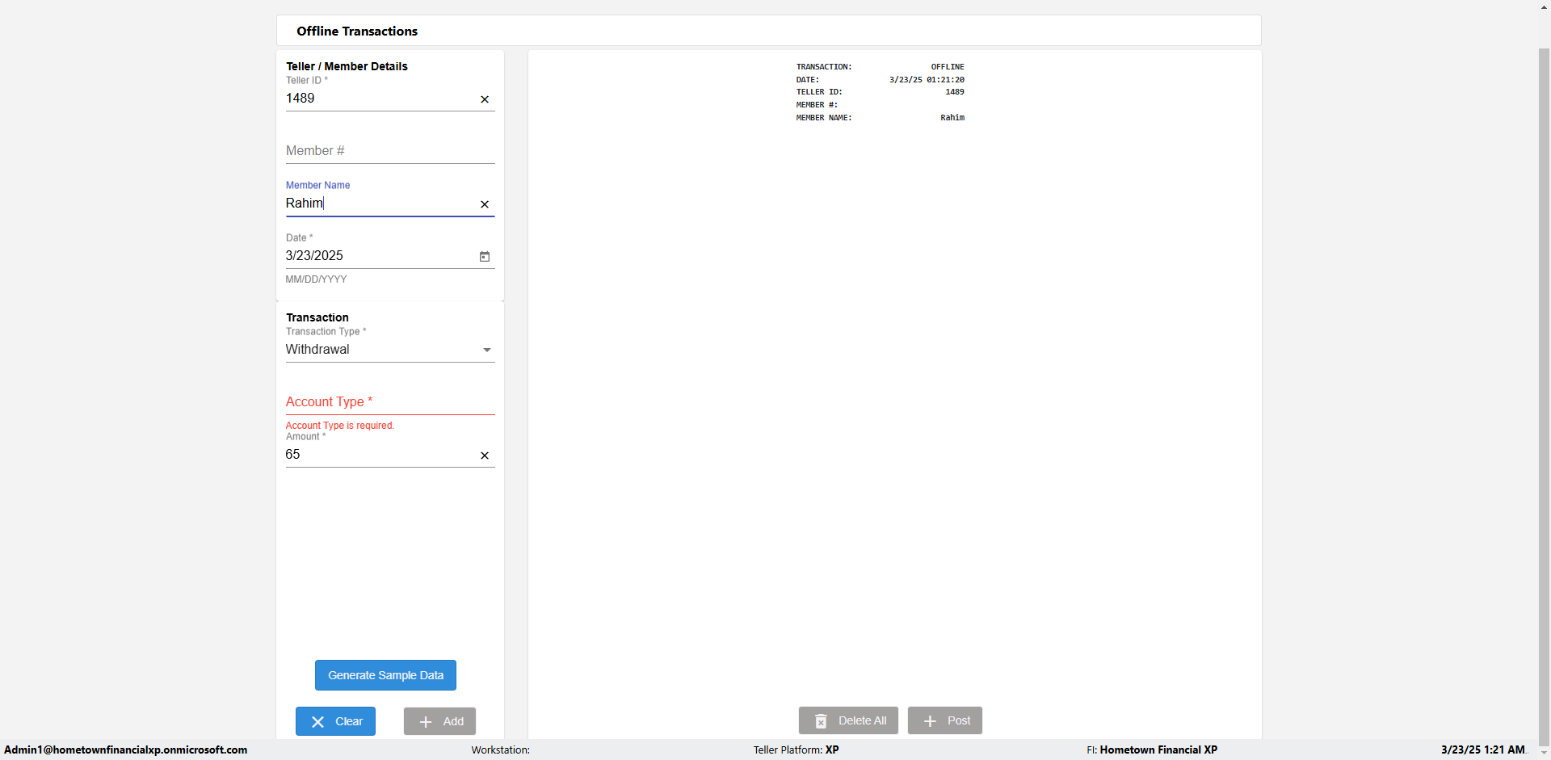This screenshot has height=760, width=1551.
Task: Click the receipt 'DATE:' line
Action: pyautogui.click(x=881, y=80)
